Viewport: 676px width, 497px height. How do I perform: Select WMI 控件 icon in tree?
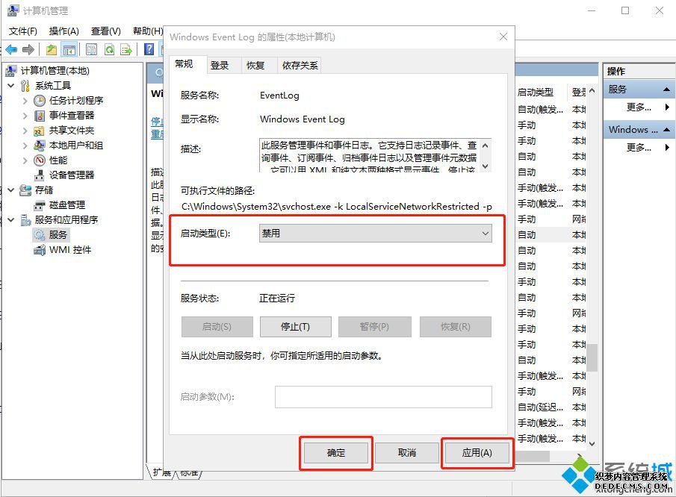[40, 250]
